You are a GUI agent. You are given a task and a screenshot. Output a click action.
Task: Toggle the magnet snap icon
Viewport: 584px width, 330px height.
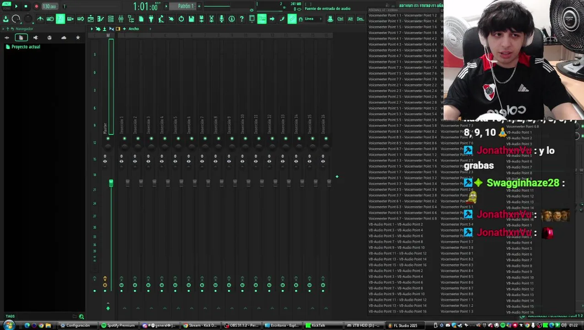[x=300, y=19]
